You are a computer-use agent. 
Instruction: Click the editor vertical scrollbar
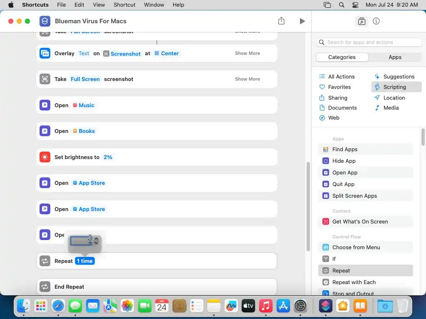point(308,206)
